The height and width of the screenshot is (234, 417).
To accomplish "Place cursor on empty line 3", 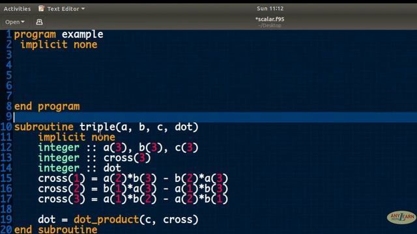I will (215, 55).
